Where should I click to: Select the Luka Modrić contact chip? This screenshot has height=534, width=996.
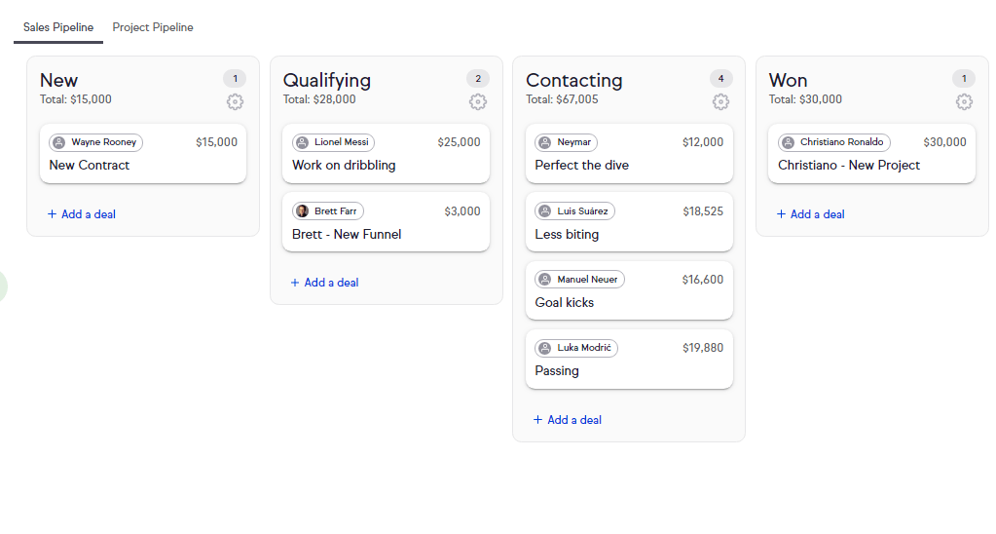[x=576, y=348]
